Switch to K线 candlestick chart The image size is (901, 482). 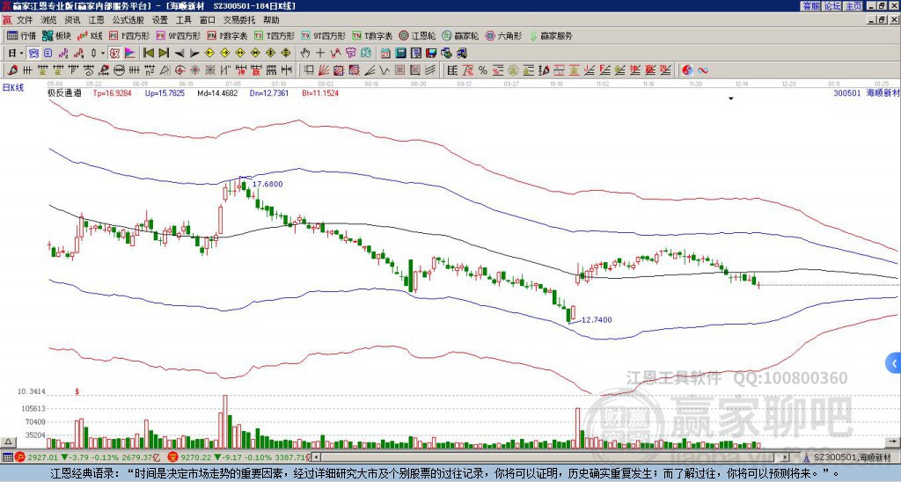click(x=90, y=35)
